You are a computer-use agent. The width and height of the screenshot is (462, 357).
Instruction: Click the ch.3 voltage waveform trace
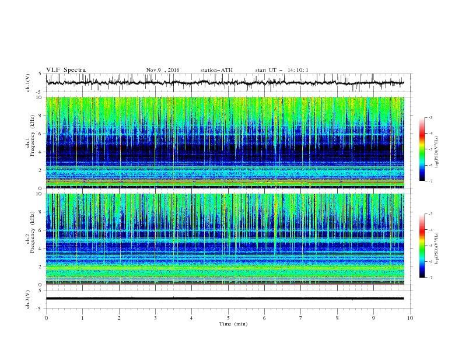[225, 299]
